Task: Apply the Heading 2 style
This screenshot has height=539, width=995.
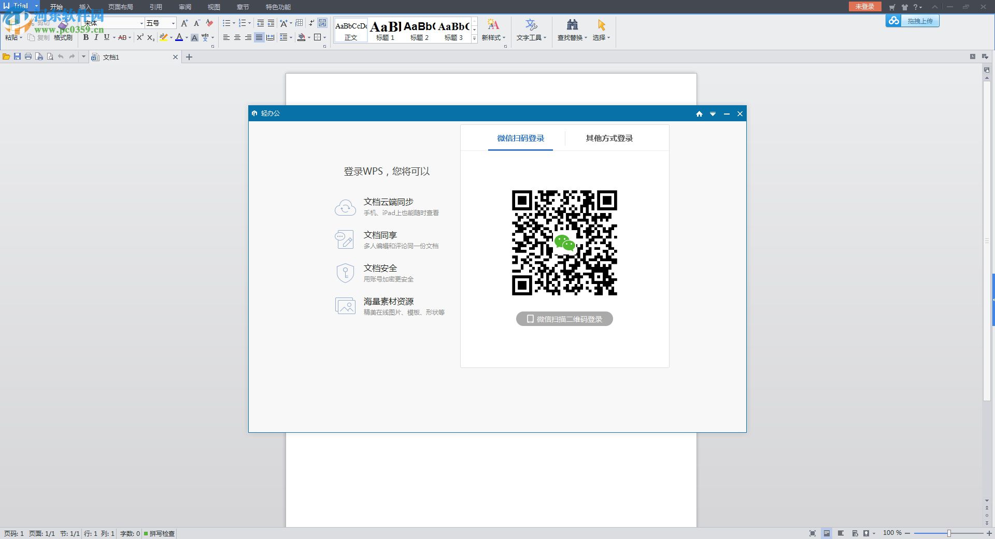Action: [419, 31]
